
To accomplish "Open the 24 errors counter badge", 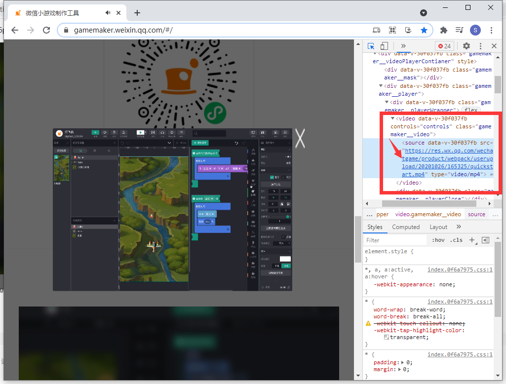I will pos(444,46).
